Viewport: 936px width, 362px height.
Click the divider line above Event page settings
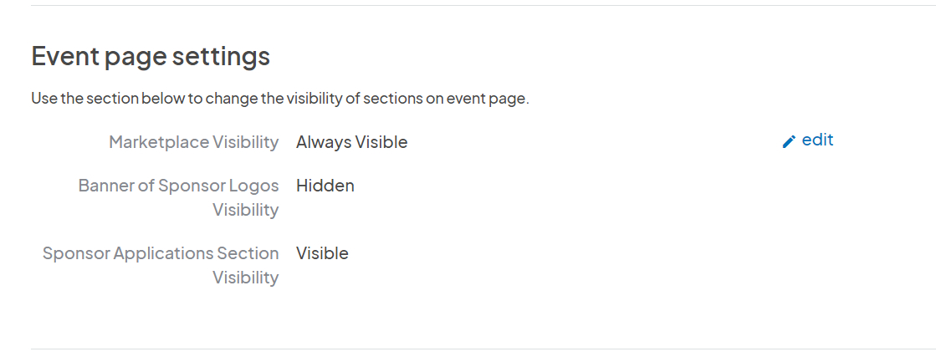[x=483, y=5]
